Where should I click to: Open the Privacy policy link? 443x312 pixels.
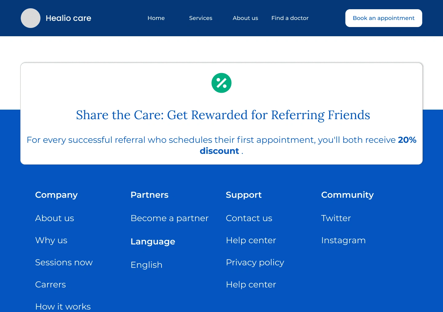[255, 263]
